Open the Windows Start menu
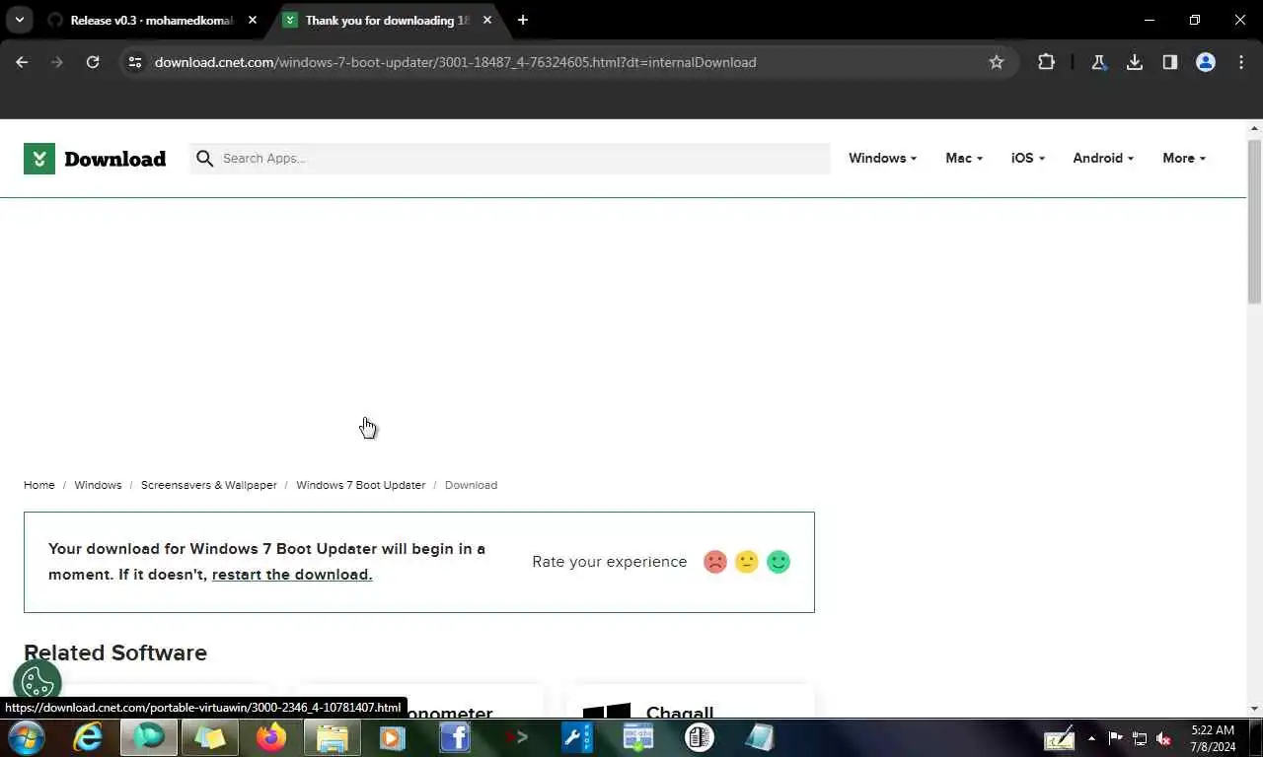Viewport: 1263px width, 757px height. click(x=27, y=737)
